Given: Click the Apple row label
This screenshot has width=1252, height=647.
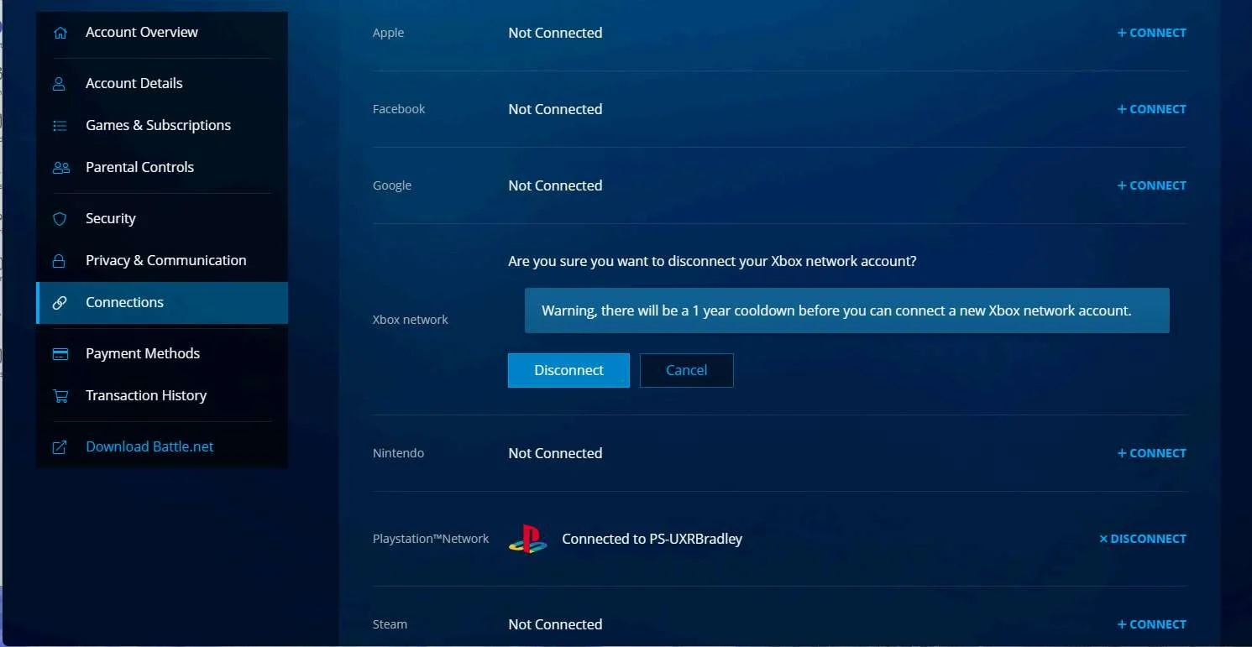Looking at the screenshot, I should tap(388, 33).
